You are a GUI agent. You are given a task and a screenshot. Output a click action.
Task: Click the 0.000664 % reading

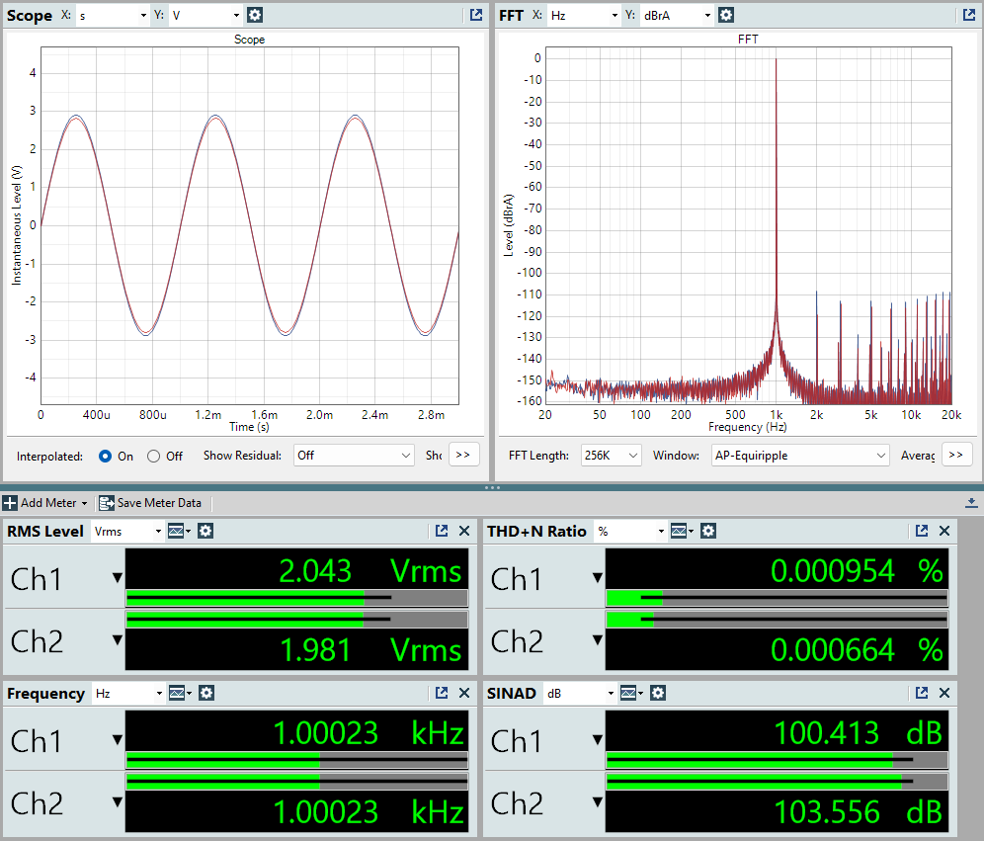coord(857,650)
